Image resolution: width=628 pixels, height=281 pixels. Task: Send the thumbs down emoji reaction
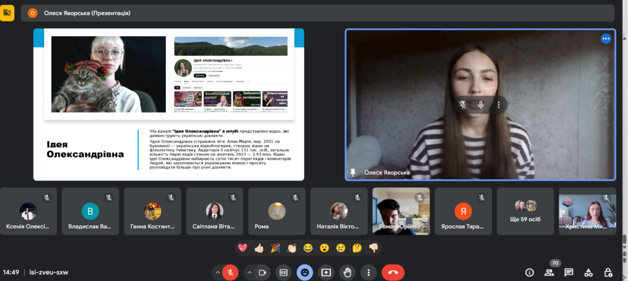(x=373, y=248)
